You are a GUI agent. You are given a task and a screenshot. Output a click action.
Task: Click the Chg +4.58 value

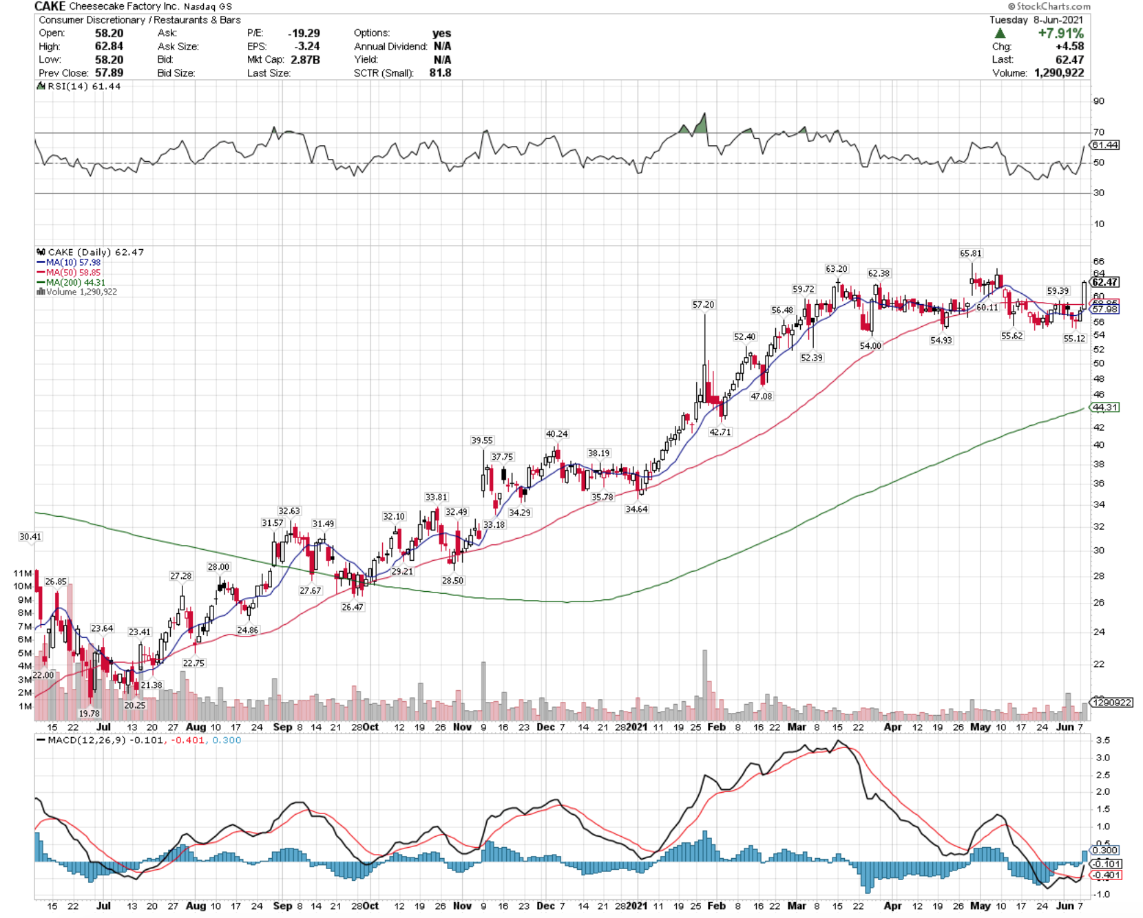click(x=1069, y=46)
